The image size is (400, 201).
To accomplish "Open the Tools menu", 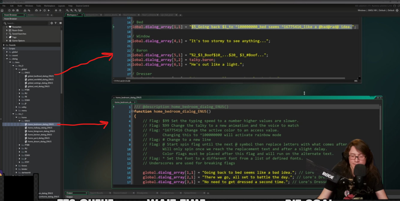I will coord(38,6).
